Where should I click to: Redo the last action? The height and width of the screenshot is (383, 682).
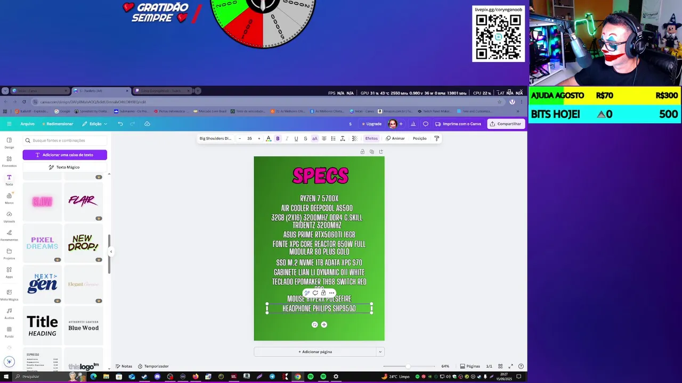[x=133, y=124]
